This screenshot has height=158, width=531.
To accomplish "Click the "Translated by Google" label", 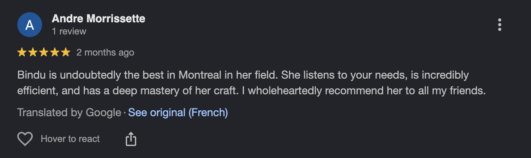I will [x=69, y=113].
